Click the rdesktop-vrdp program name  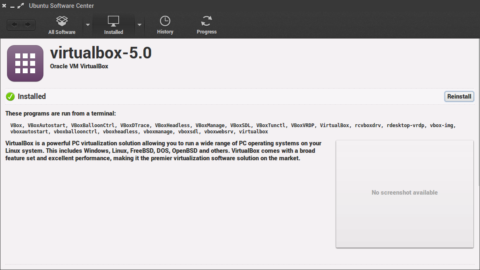click(x=405, y=125)
